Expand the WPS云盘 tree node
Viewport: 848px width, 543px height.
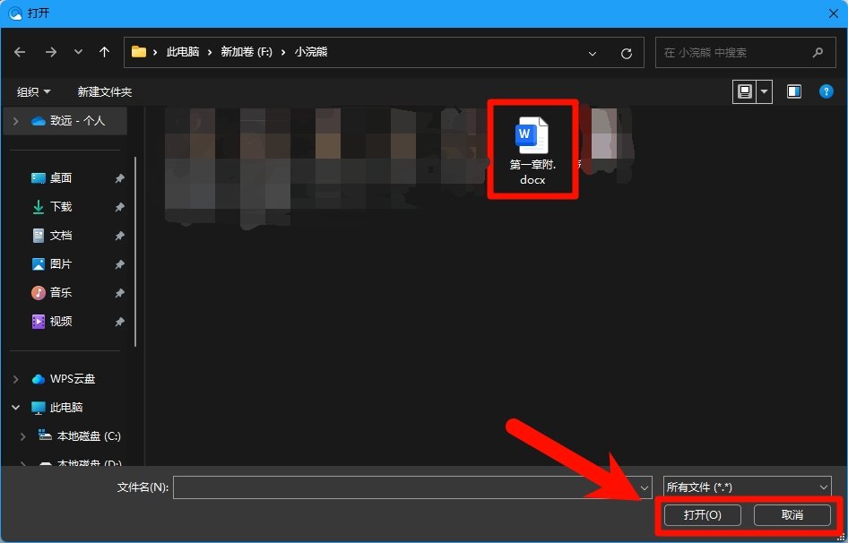(16, 379)
